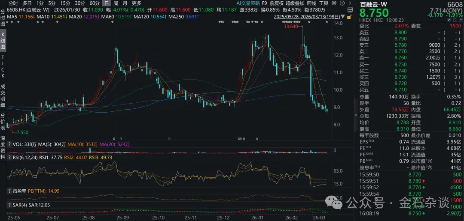The height and width of the screenshot is (221, 464).
Task: Click the MA120 10.554 indicator label
Action: tap(151, 17)
